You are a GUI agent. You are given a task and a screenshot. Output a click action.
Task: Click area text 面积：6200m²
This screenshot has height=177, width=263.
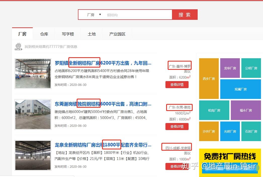point(180,77)
